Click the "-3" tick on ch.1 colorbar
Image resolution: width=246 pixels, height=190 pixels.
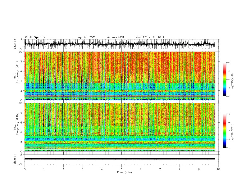click(x=229, y=62)
